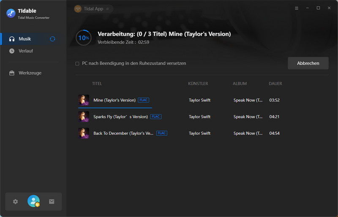Image resolution: width=338 pixels, height=217 pixels.
Task: Open the Musik section
Action: coord(33,39)
